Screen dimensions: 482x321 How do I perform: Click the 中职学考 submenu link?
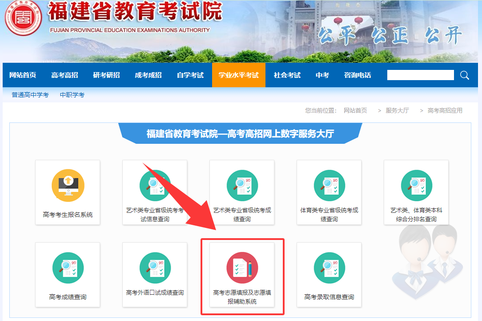[x=72, y=95]
